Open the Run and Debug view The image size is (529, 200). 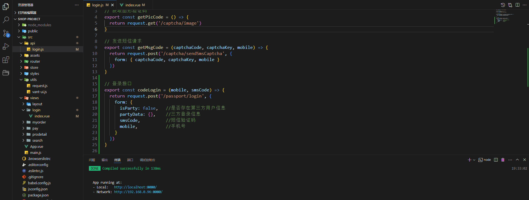(x=6, y=46)
